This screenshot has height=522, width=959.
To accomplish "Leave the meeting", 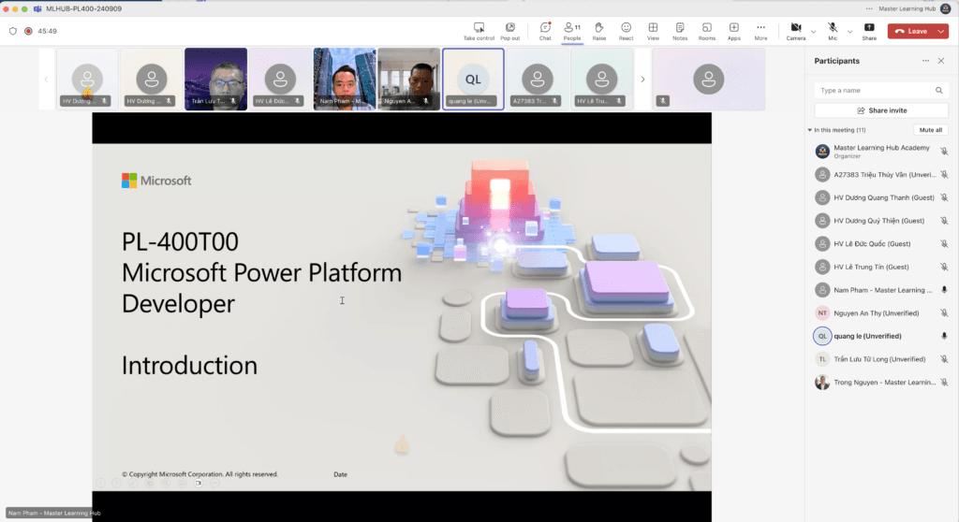I will pos(911,31).
